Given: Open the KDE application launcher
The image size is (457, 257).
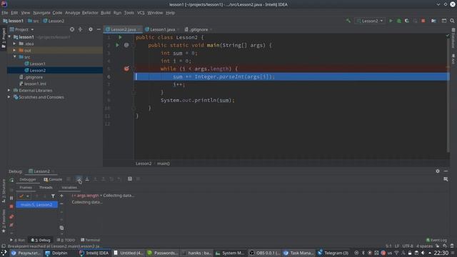Looking at the screenshot, I should pos(4,253).
